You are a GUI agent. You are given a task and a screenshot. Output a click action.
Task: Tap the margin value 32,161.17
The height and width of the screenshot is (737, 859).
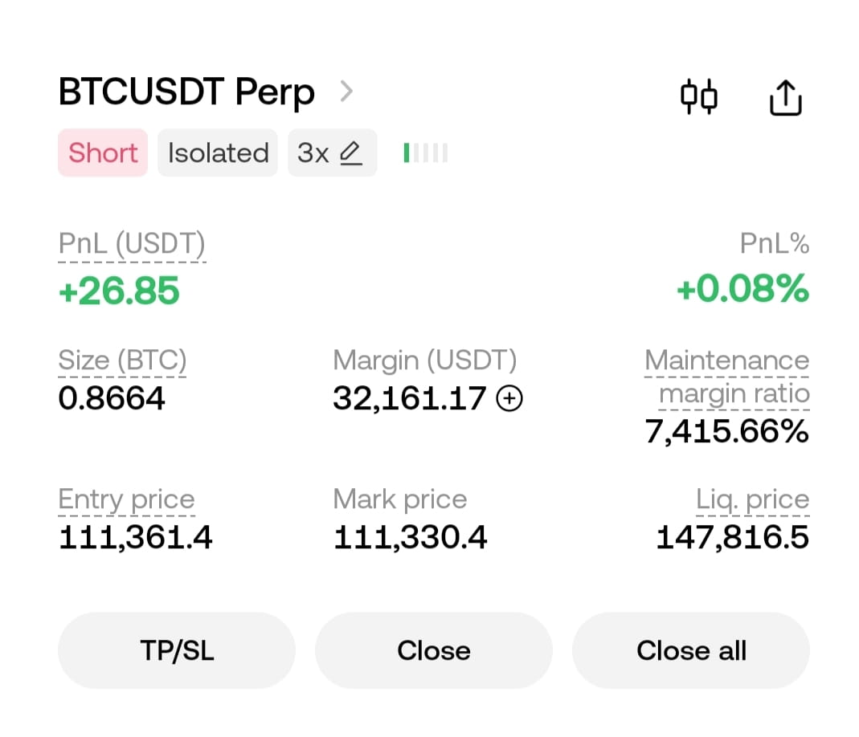pos(409,398)
